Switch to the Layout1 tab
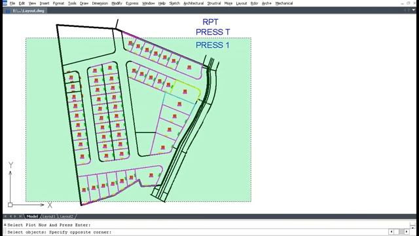The image size is (419, 236). 49,216
